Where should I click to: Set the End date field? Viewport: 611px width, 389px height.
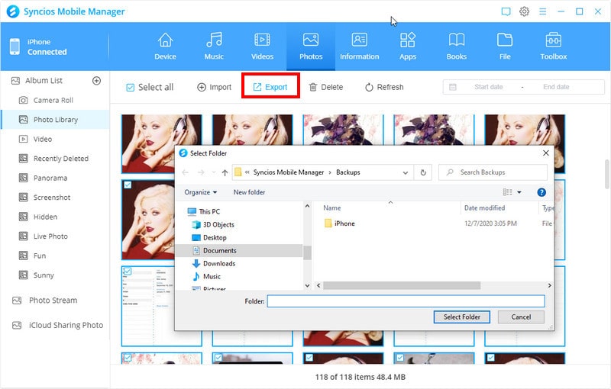point(556,87)
